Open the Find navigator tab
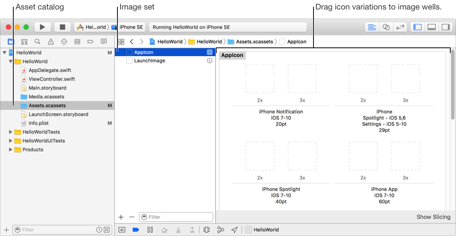 pos(37,41)
